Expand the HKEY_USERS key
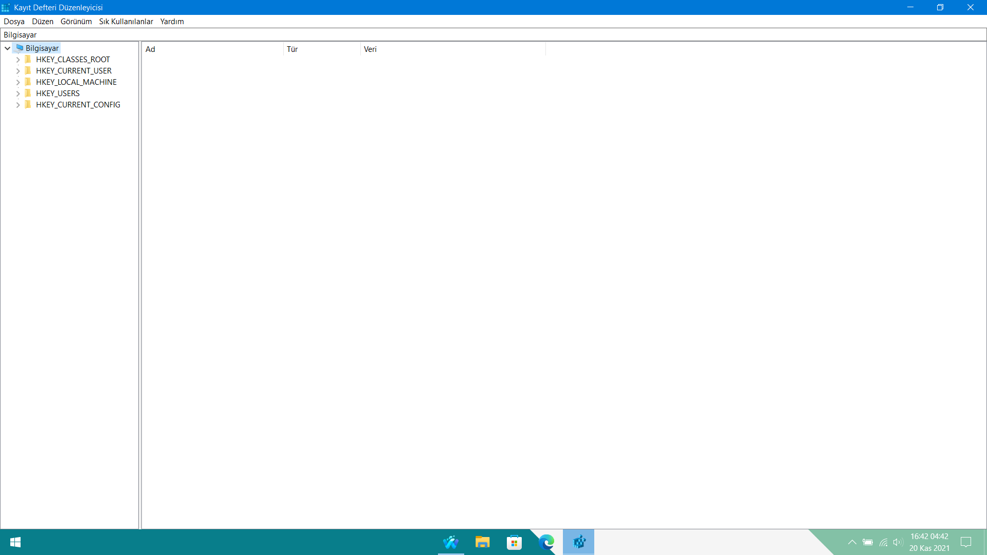The height and width of the screenshot is (555, 987). [x=18, y=94]
